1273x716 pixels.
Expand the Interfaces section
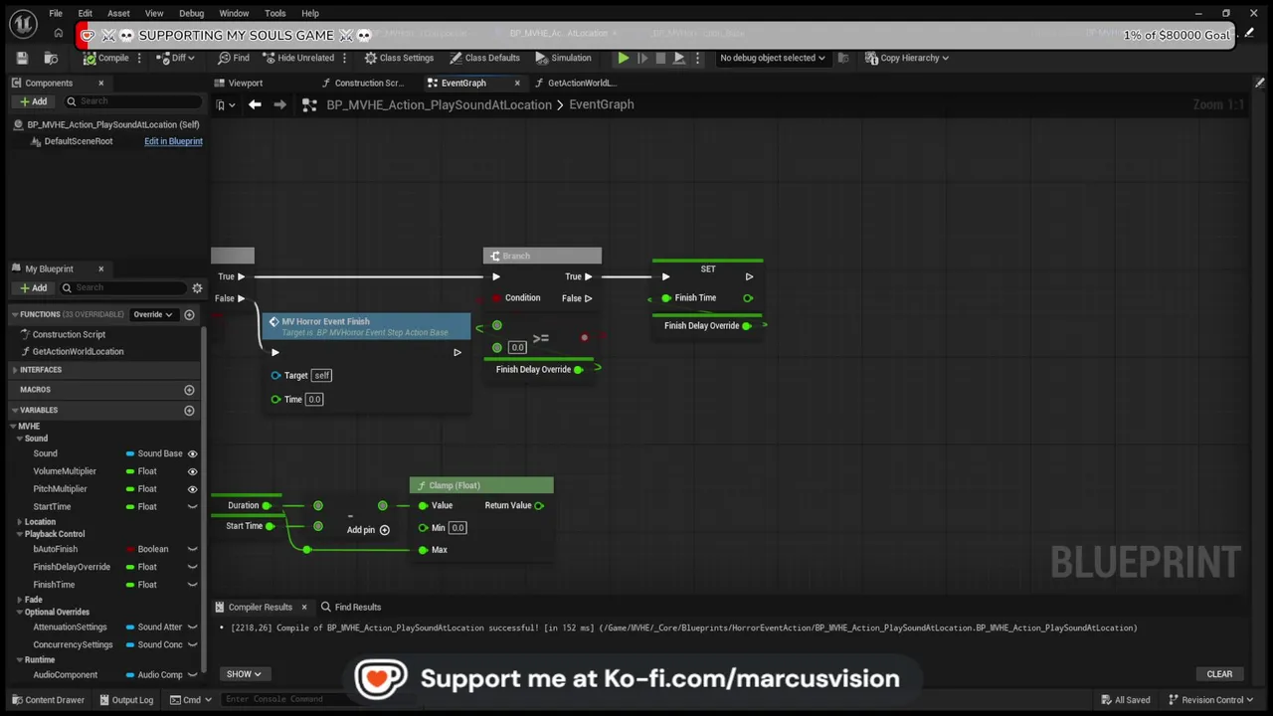pos(16,370)
